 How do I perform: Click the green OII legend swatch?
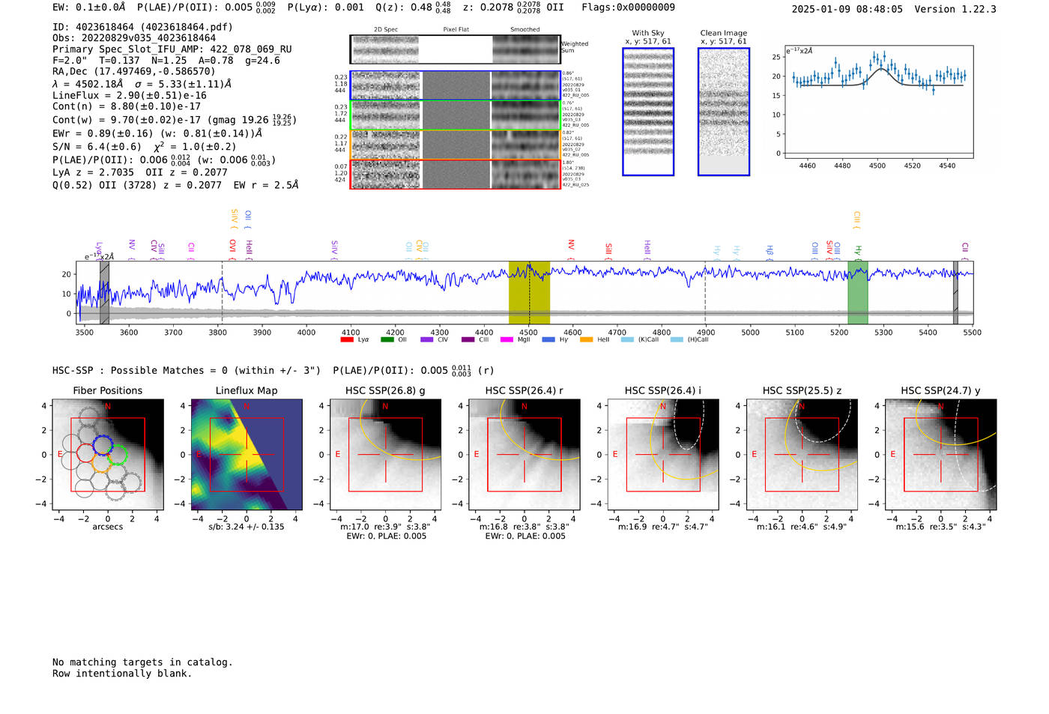(x=387, y=339)
